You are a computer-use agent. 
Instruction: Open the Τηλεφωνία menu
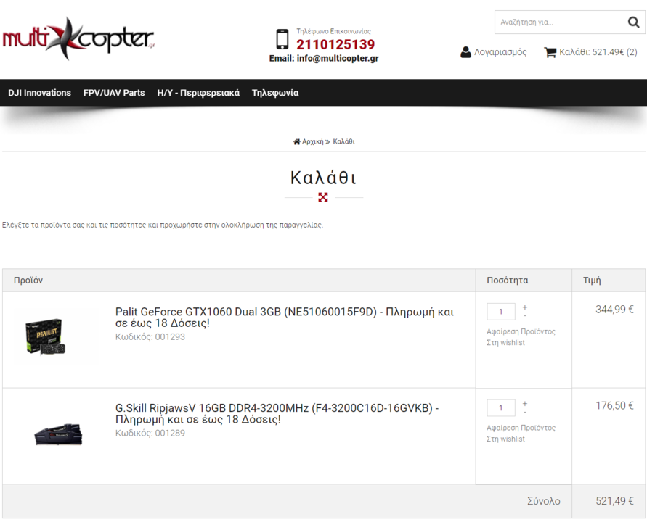[x=275, y=93]
